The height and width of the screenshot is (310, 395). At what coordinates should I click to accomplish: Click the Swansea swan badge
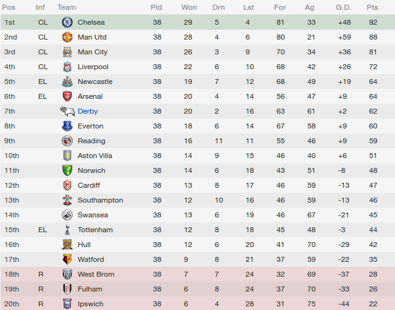(x=67, y=215)
